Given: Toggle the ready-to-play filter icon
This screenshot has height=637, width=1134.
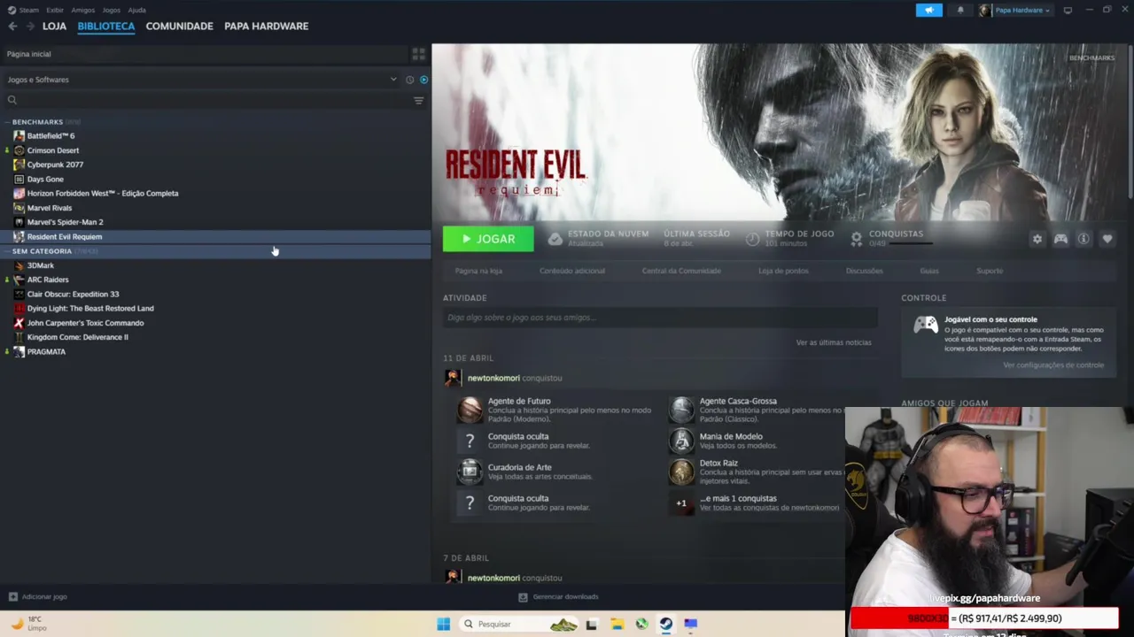Looking at the screenshot, I should tap(423, 80).
